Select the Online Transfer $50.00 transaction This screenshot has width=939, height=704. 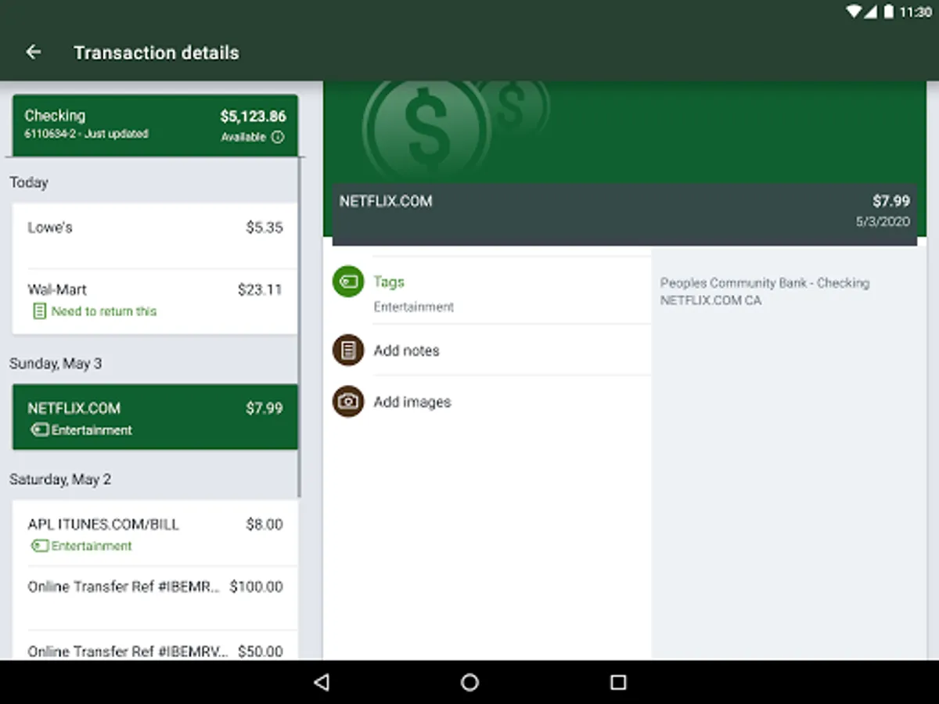tap(155, 646)
